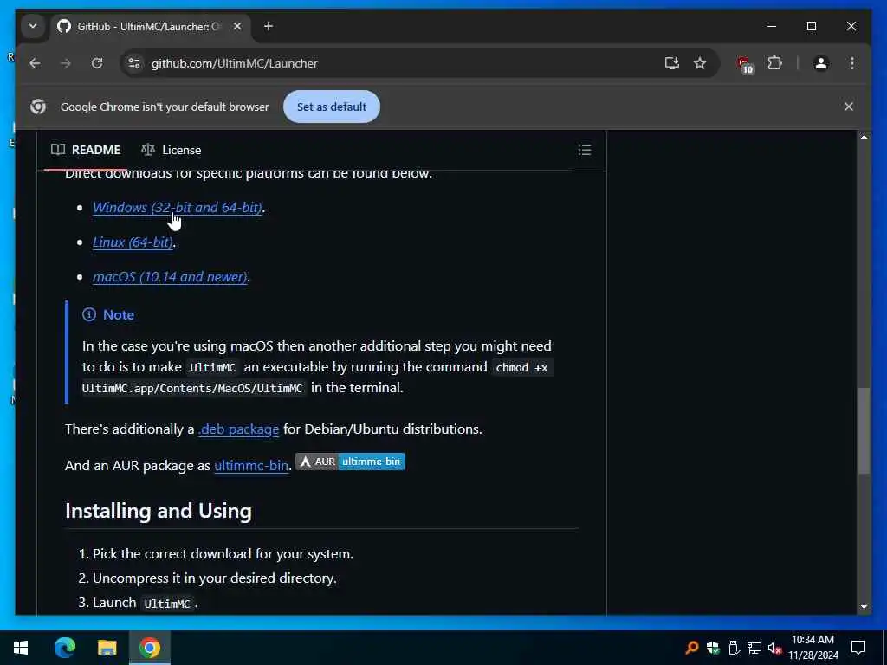Switch to the README tab
This screenshot has width=887, height=665.
coord(86,150)
